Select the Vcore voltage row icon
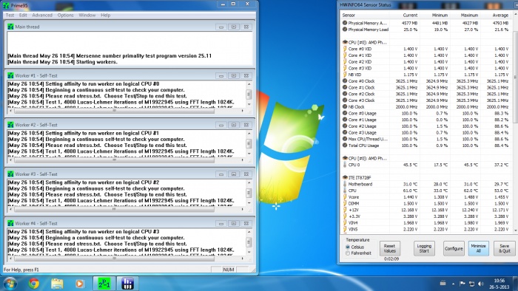Image resolution: width=518 pixels, height=291 pixels. (x=345, y=197)
